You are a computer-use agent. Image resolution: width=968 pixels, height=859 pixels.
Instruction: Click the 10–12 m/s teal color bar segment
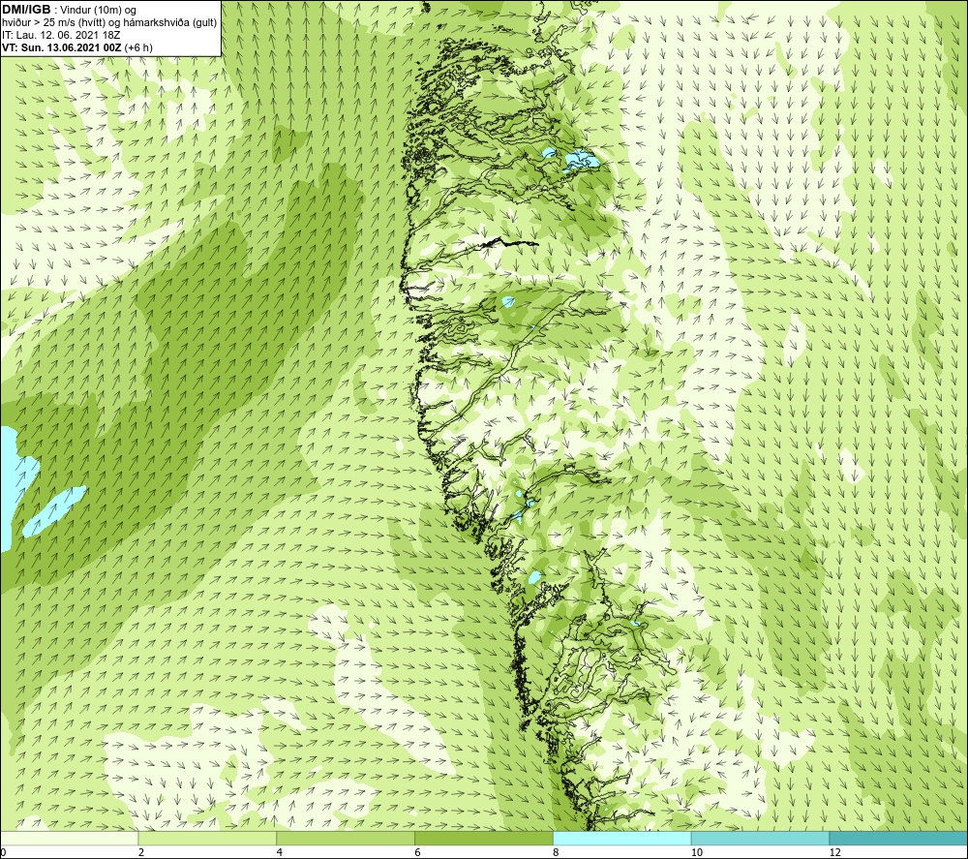(761, 838)
